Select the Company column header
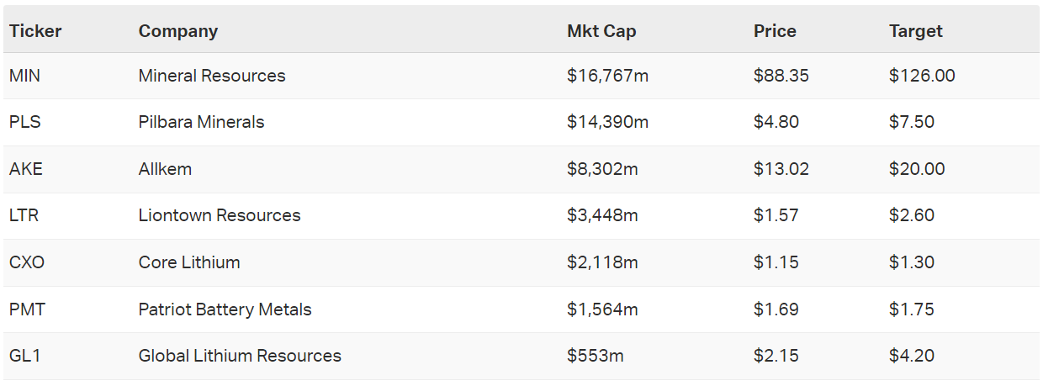The width and height of the screenshot is (1043, 386). click(178, 31)
